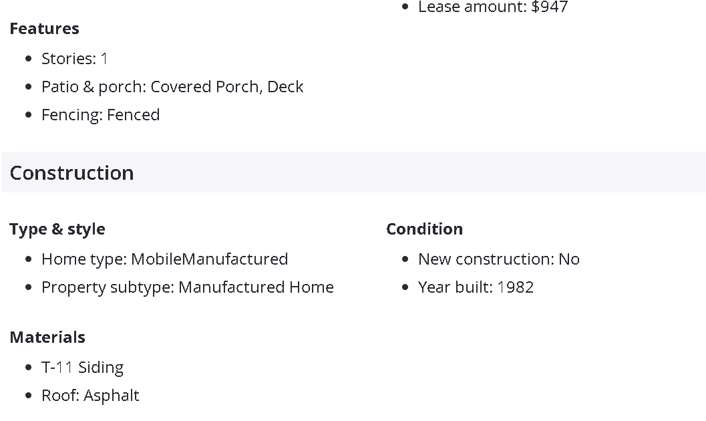Viewport: 706px width, 421px height.
Task: Select the Materials heading
Action: 47,337
